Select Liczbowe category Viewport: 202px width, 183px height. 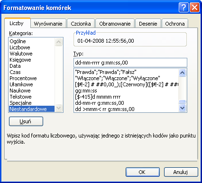(32, 47)
